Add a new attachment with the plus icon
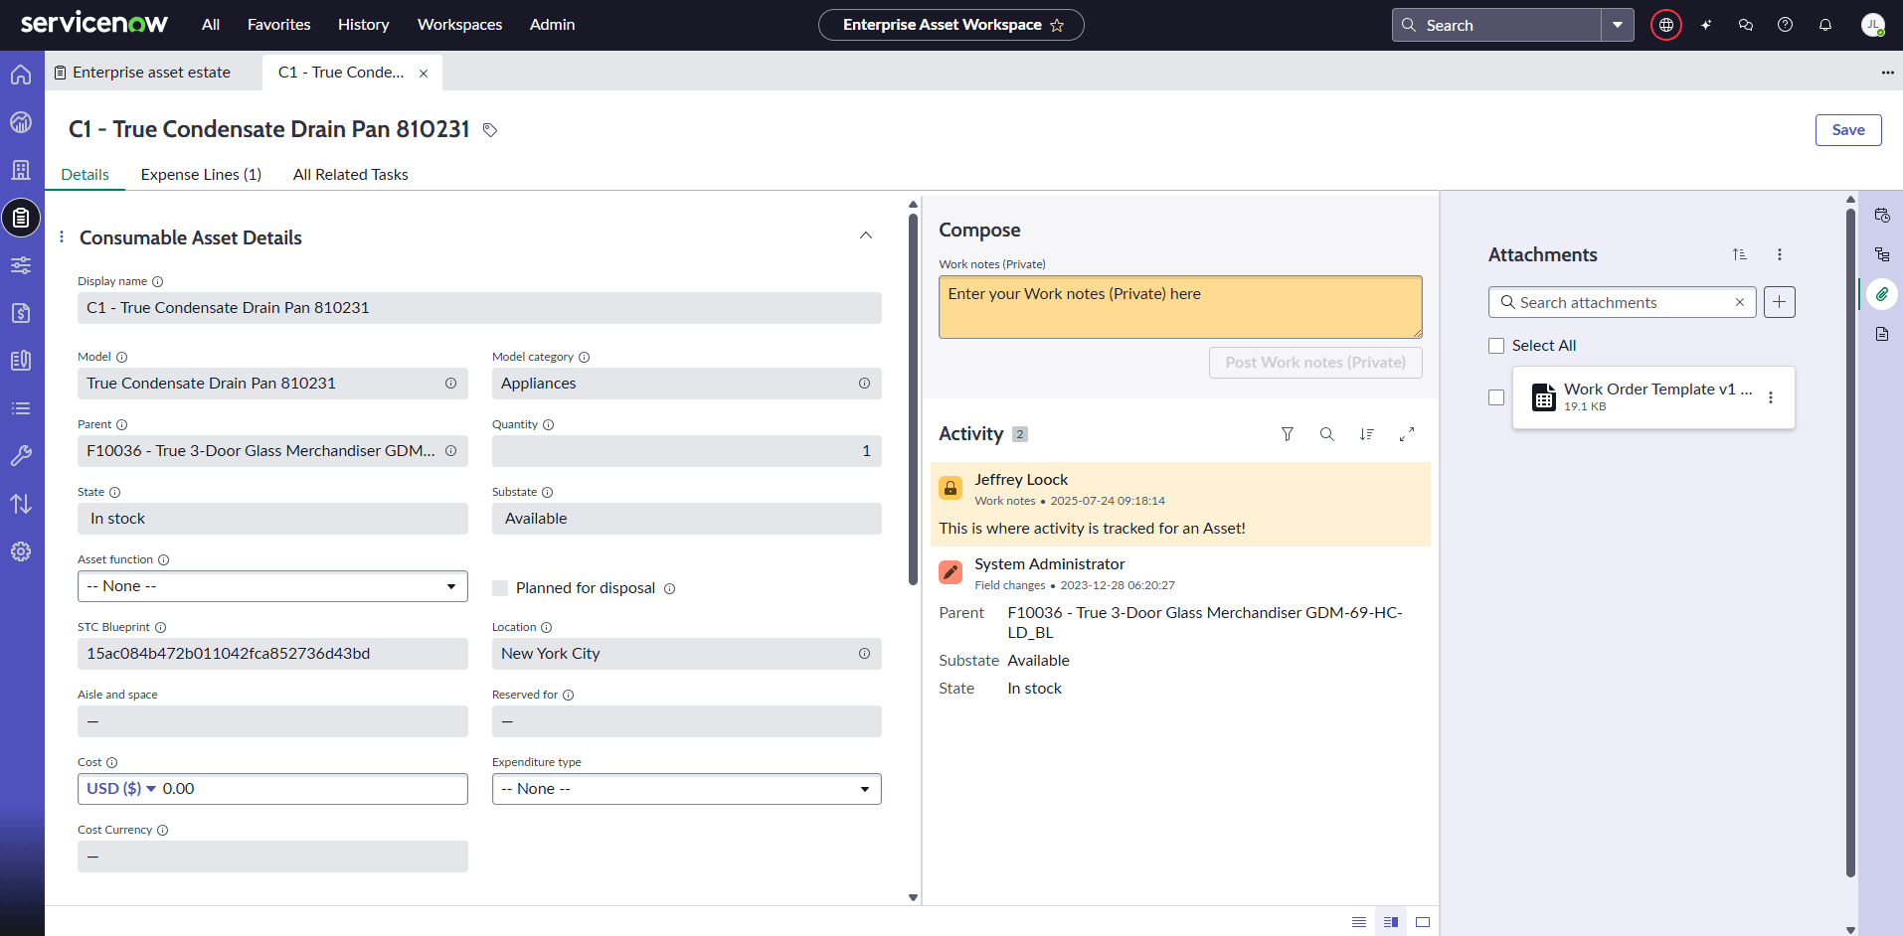Viewport: 1903px width, 936px height. pyautogui.click(x=1780, y=302)
